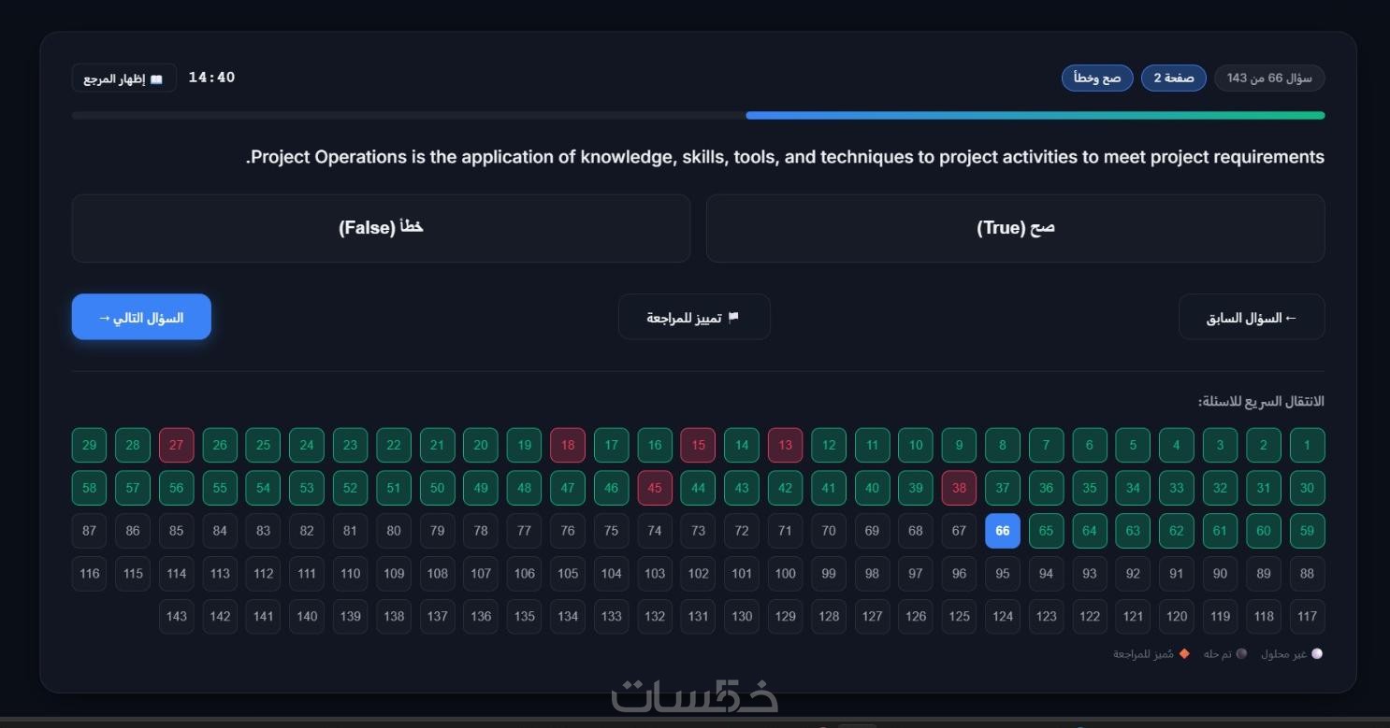The height and width of the screenshot is (728, 1390).
Task: Jump to question 100
Action: click(x=785, y=574)
